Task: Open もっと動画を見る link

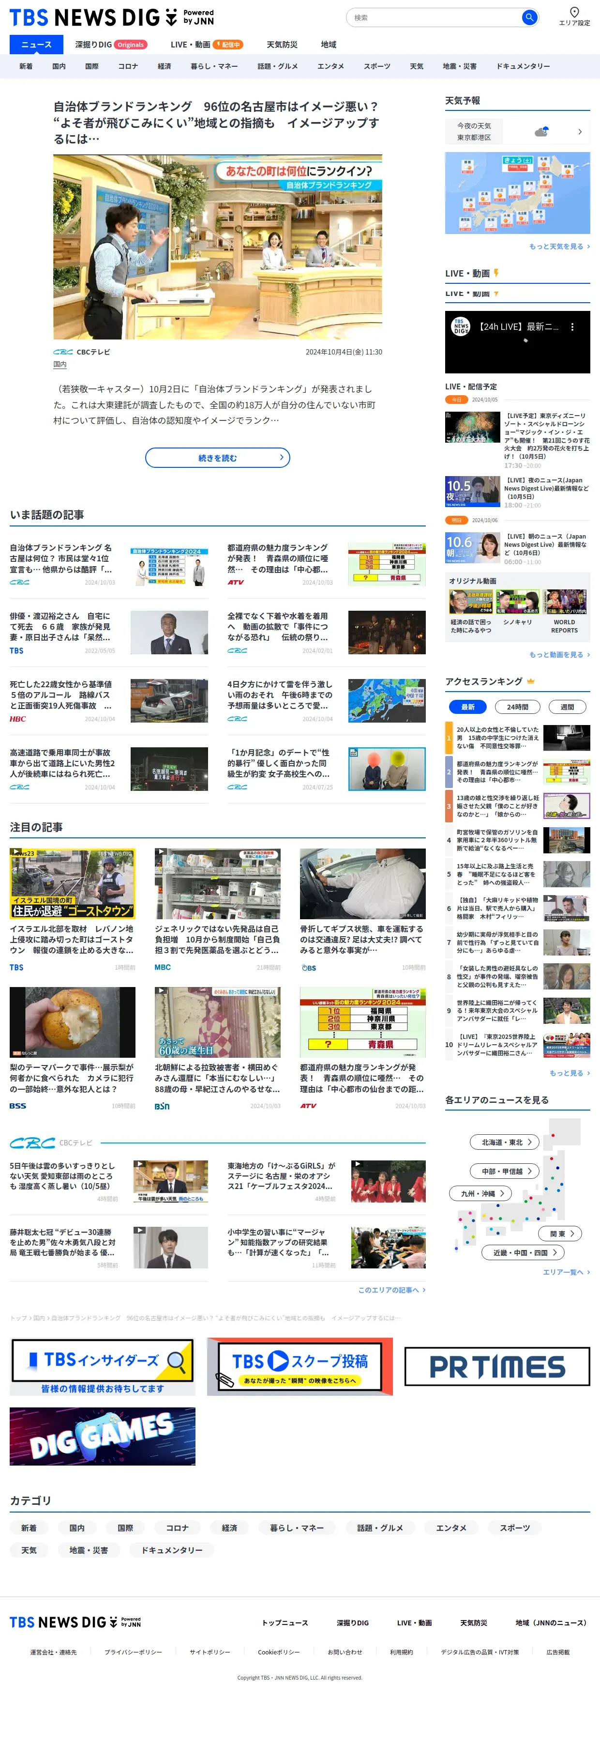Action: point(559,655)
